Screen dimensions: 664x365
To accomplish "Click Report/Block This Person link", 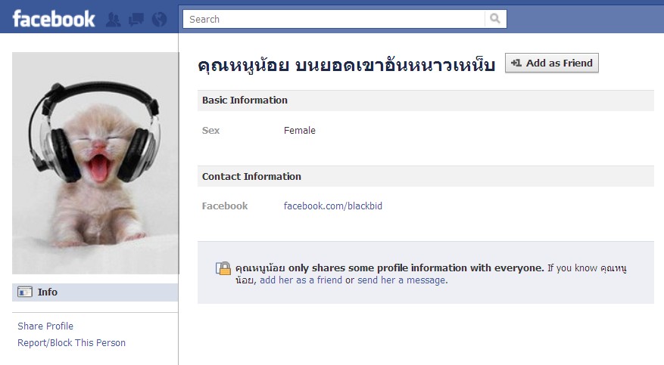I will [x=72, y=342].
